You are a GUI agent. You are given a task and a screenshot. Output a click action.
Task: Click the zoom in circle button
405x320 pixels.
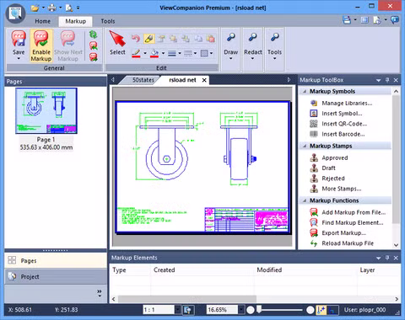[x=310, y=310]
